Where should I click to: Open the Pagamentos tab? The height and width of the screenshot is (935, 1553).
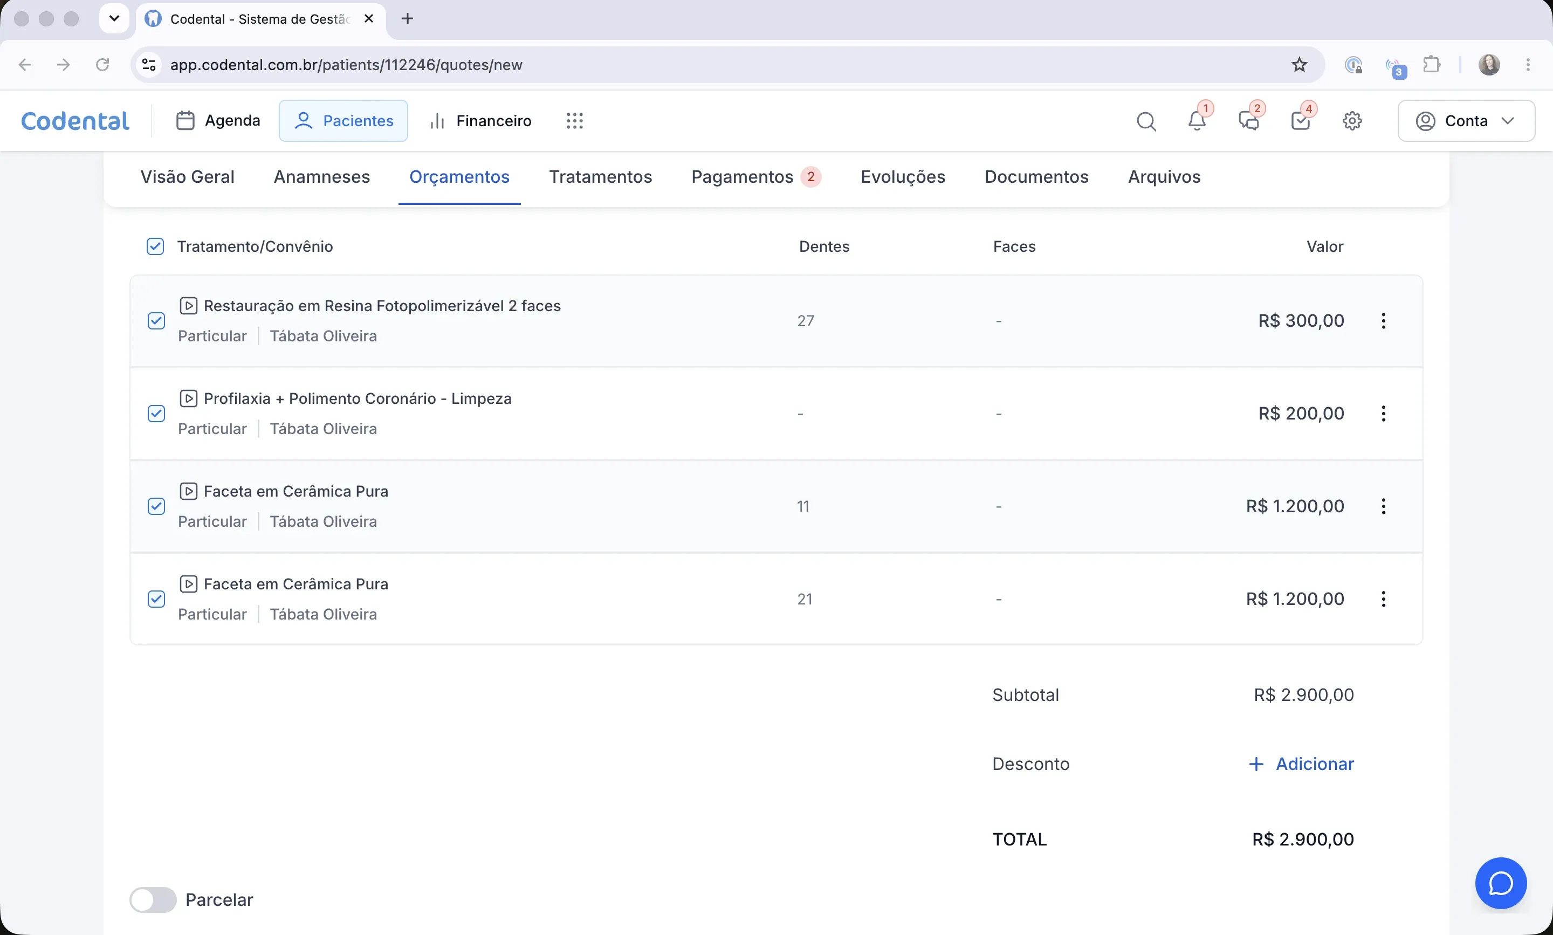(755, 176)
